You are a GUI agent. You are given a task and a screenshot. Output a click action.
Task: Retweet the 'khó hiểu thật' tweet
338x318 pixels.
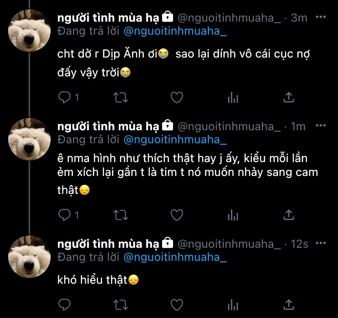point(121,305)
